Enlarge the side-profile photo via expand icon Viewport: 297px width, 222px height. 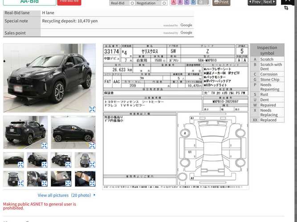point(92,146)
